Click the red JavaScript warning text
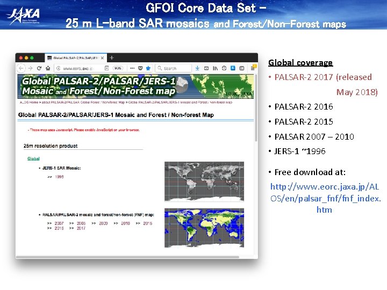This screenshot has width=387, height=290. 83,130
